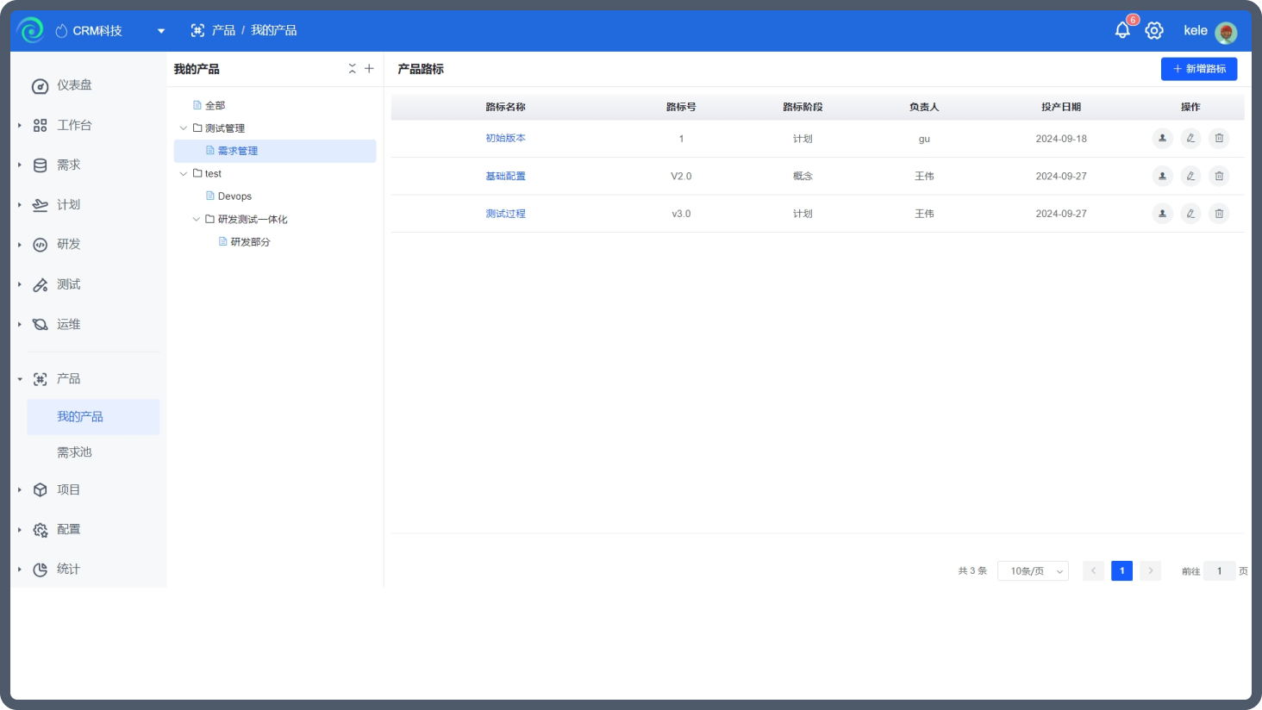The width and height of the screenshot is (1262, 710).
Task: Add a new product with plus icon
Action: 369,69
